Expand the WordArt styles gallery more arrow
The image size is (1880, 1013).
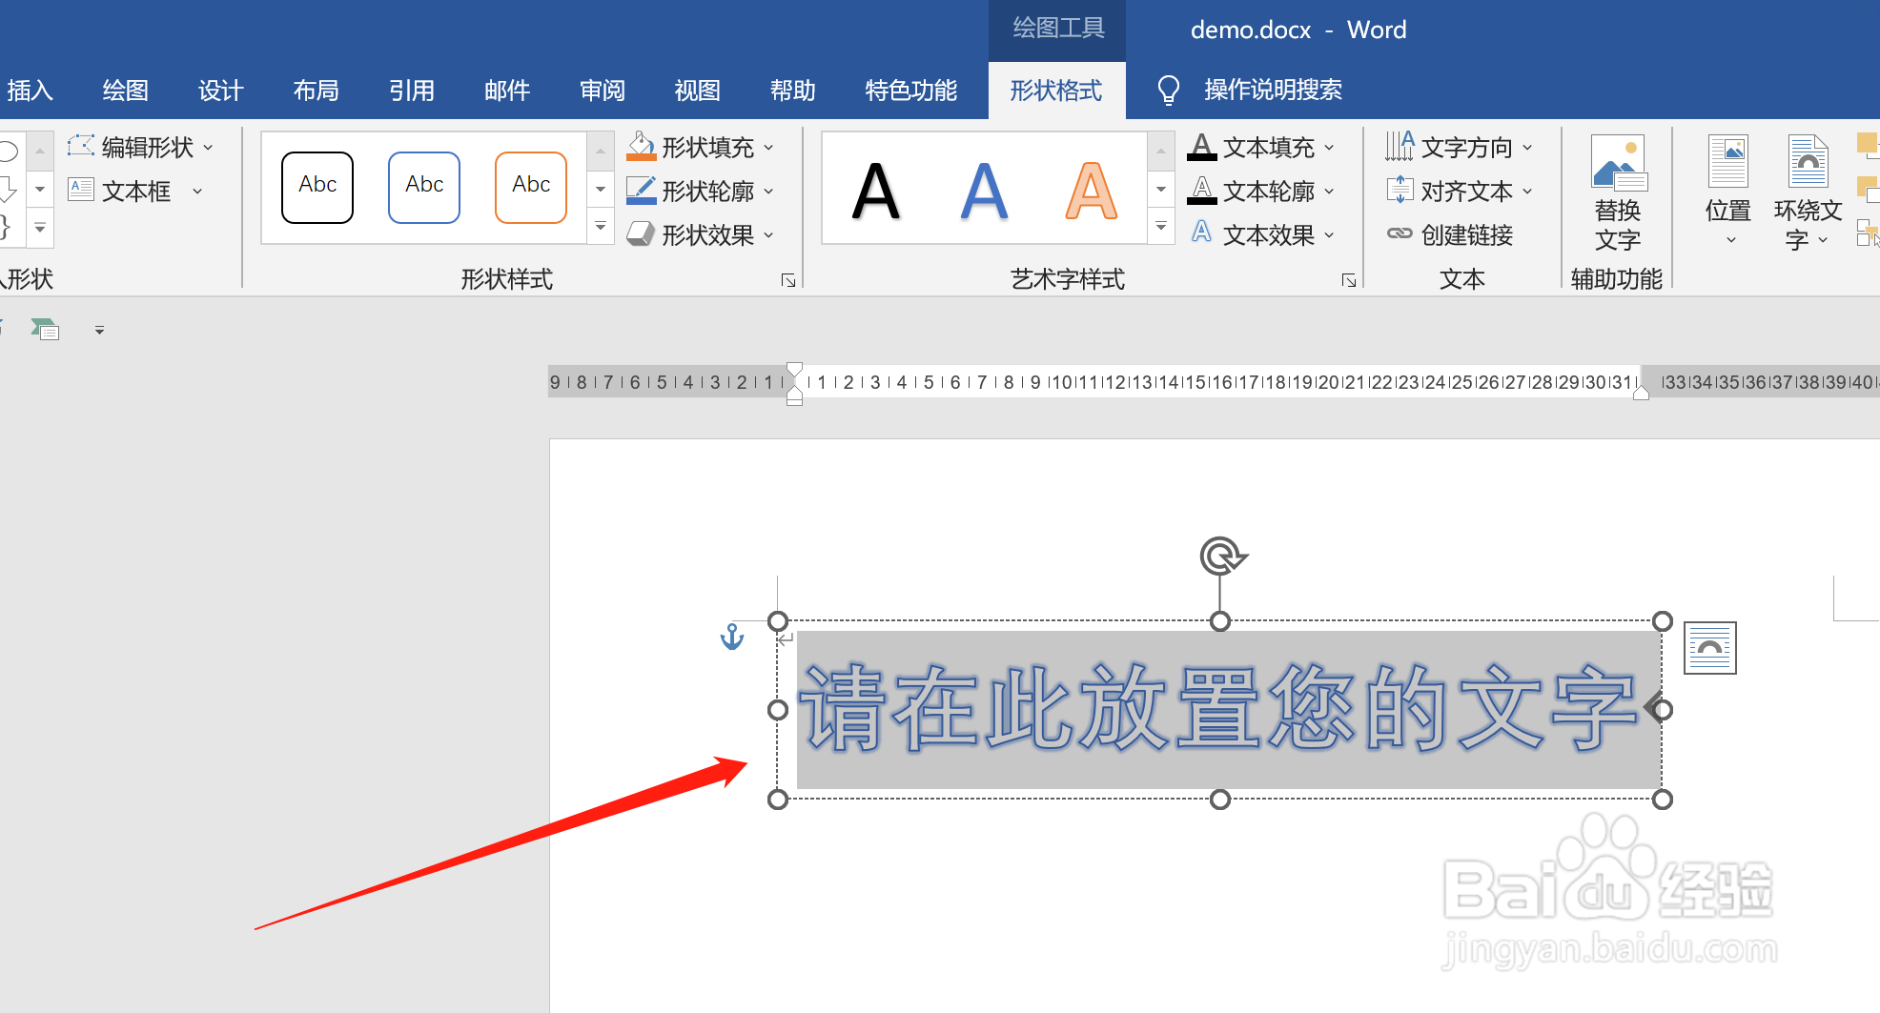(1161, 227)
